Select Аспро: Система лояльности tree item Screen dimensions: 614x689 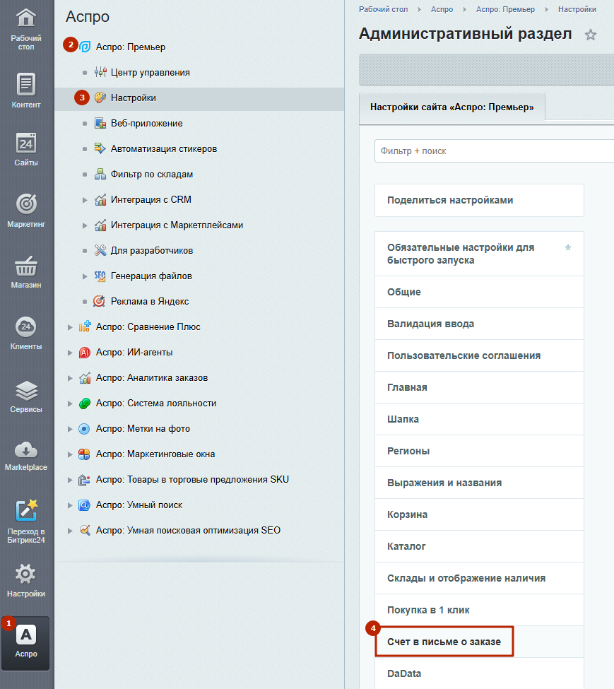pos(156,403)
